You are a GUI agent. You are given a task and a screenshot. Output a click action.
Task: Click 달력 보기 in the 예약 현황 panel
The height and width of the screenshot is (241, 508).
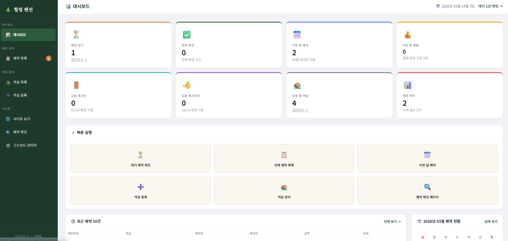pyautogui.click(x=491, y=221)
